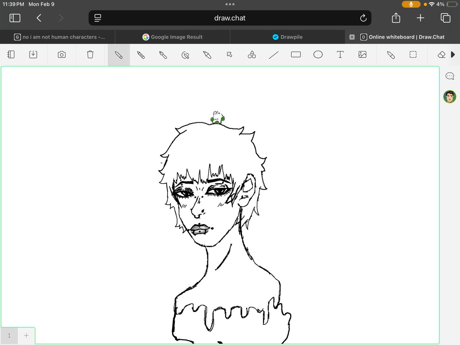Open the page format menu in address bar
Screen dimensions: 460x345
tap(97, 18)
